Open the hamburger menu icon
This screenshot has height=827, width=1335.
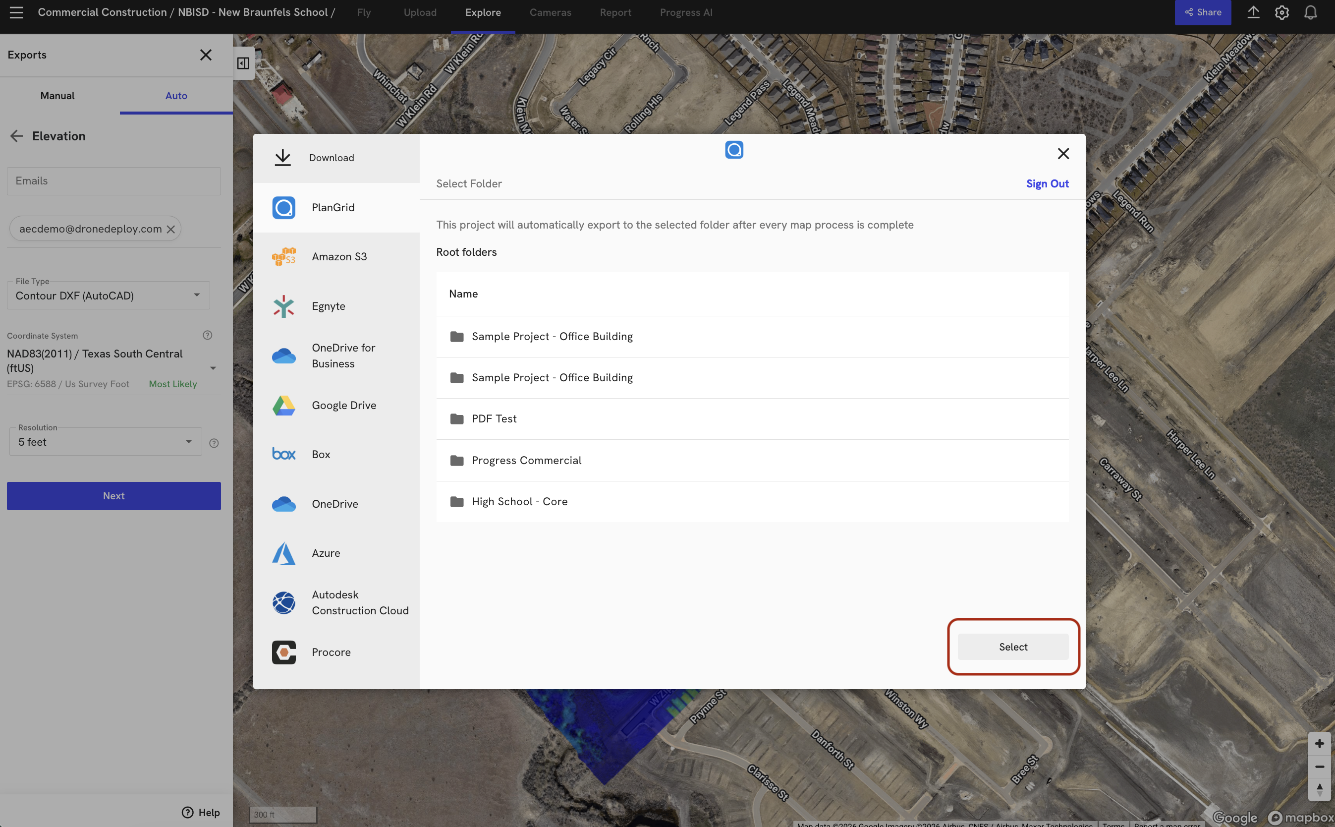[16, 12]
